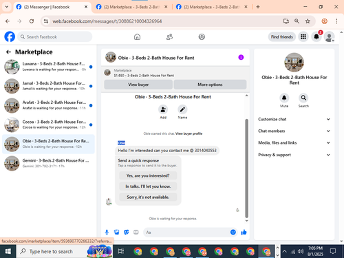The image size is (344, 258).
Task: Open Task View on taskbar
Action: [x=121, y=251]
